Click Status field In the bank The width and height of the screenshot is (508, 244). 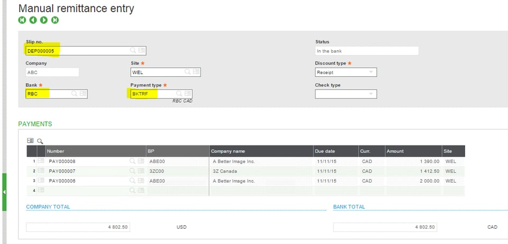click(x=367, y=51)
